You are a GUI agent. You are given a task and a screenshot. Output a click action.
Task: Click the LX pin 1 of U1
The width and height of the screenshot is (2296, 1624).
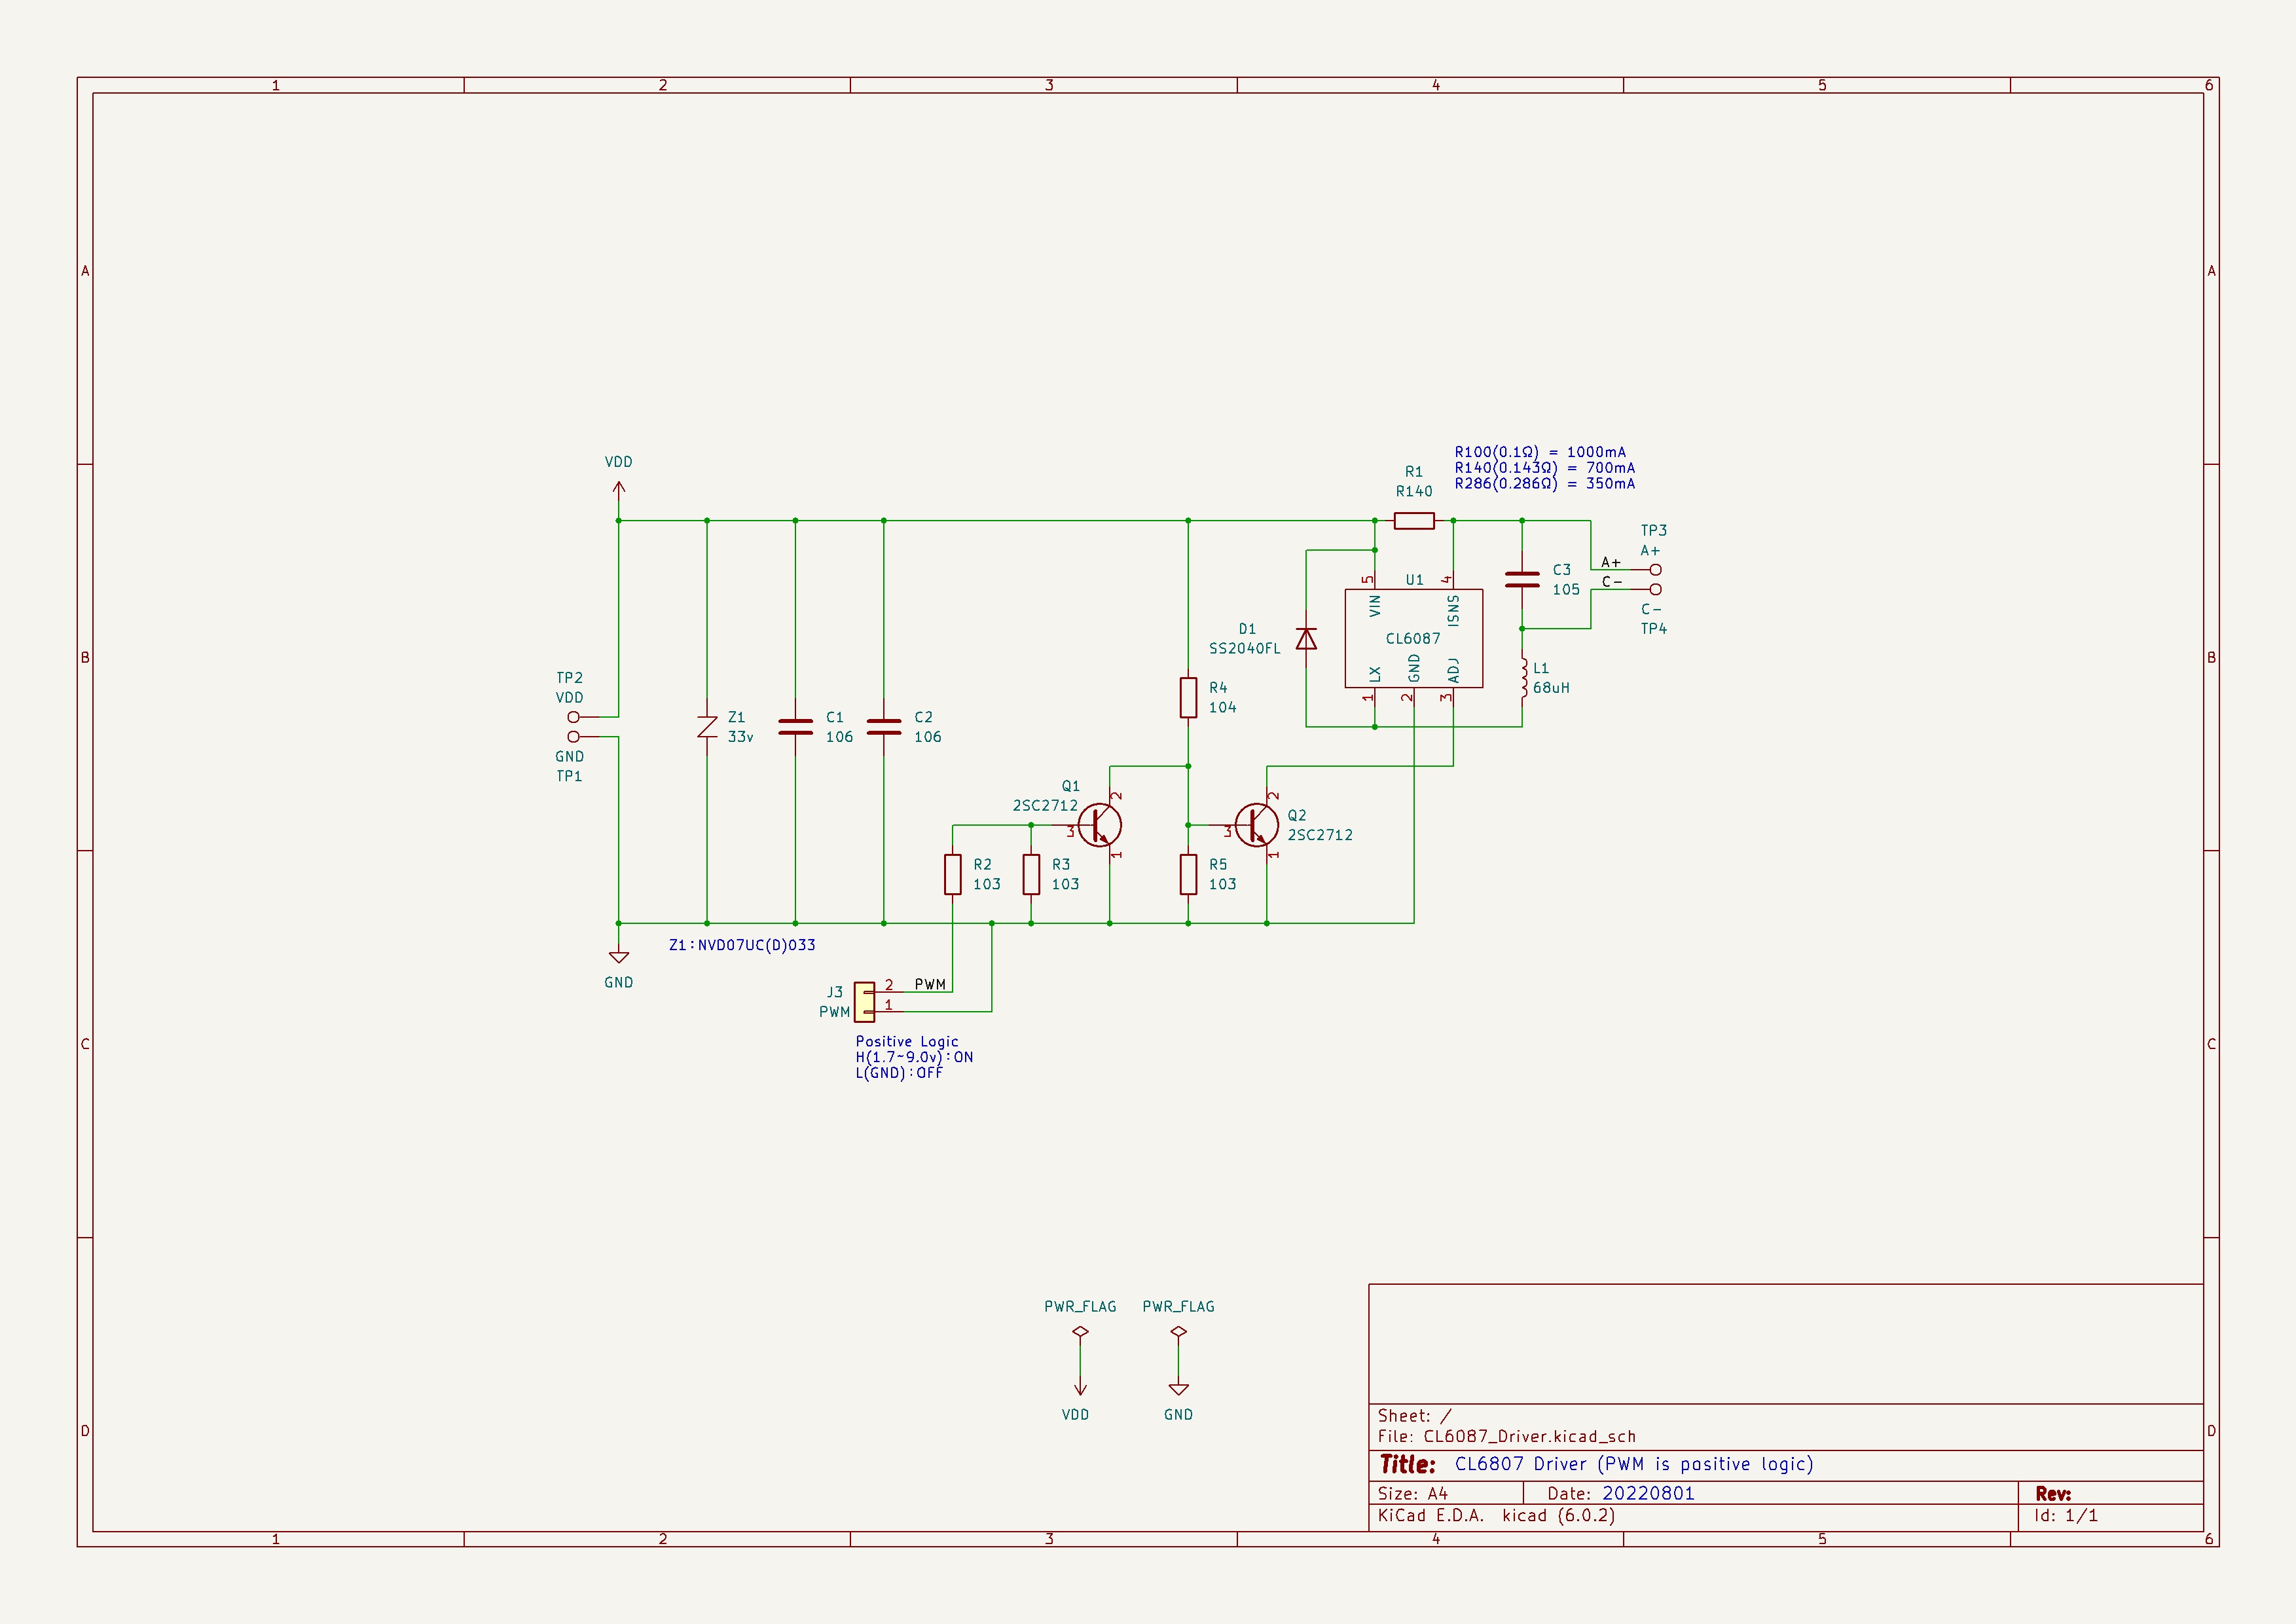(1374, 697)
